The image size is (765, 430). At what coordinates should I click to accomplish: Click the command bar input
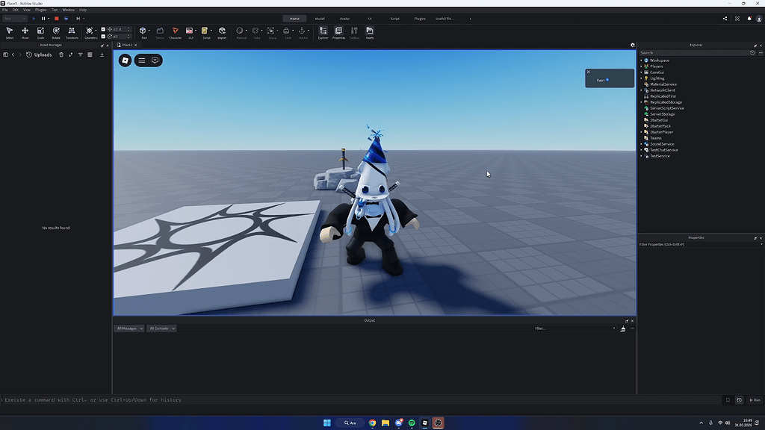coord(361,400)
